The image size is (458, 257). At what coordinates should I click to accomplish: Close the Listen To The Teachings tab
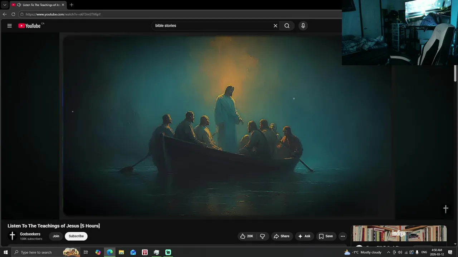pyautogui.click(x=63, y=5)
